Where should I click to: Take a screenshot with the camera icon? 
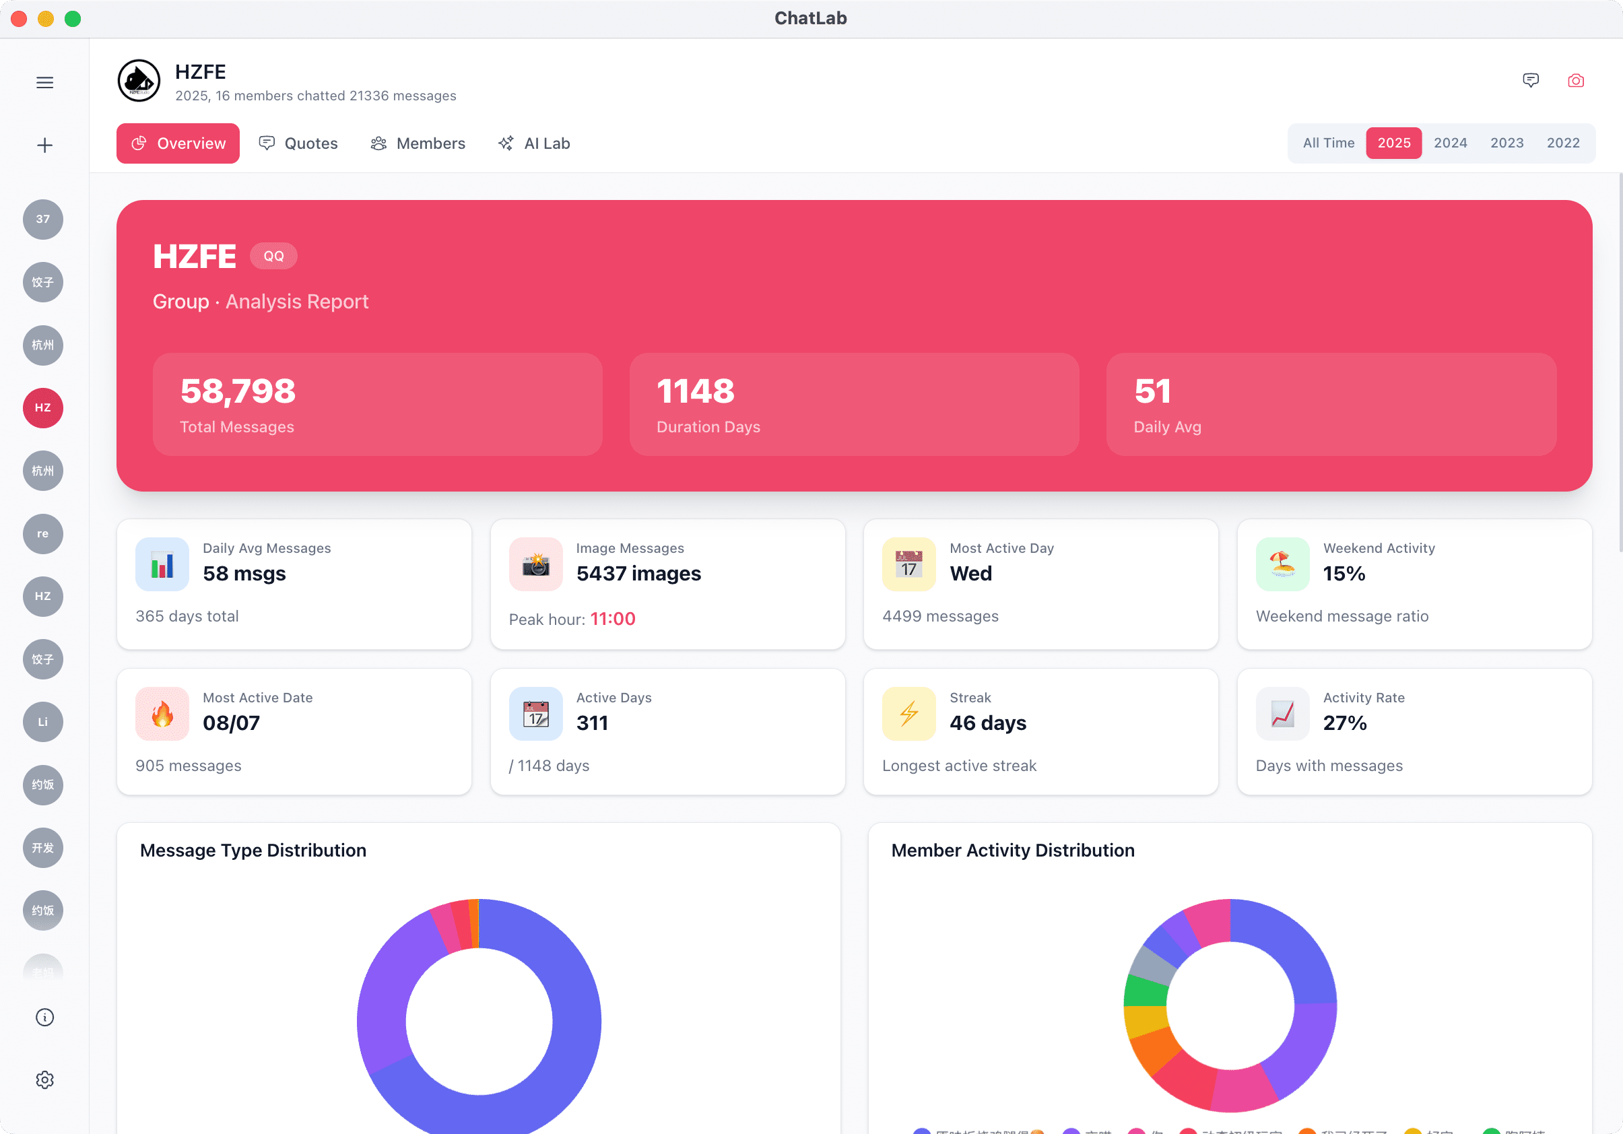tap(1576, 80)
